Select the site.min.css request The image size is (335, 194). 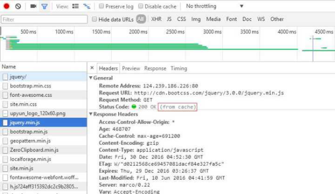(43, 104)
